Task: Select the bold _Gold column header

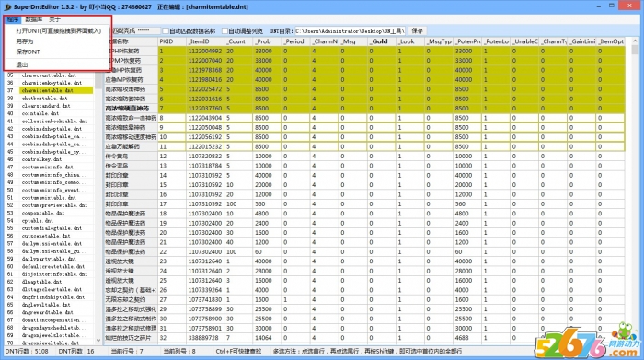Action: tap(382, 41)
